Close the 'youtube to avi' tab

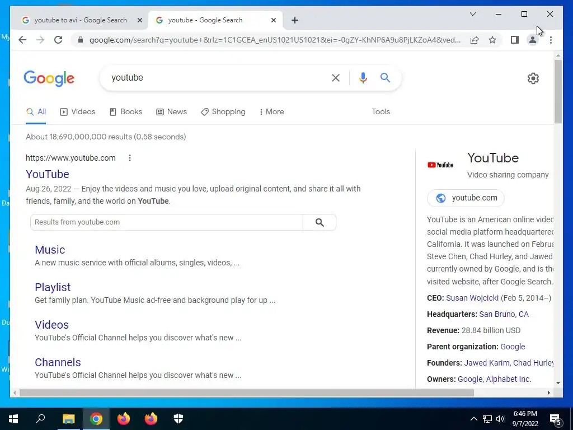tap(139, 20)
